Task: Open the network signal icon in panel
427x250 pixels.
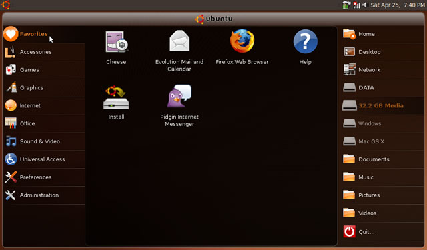Action: [x=356, y=5]
